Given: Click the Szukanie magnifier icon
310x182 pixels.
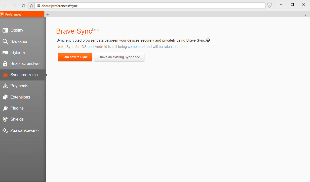Looking at the screenshot, I should pos(5,41).
